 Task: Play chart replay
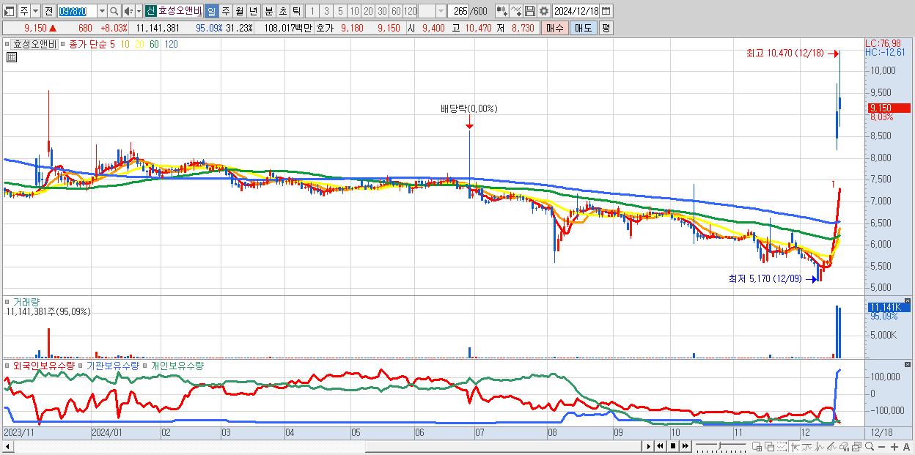649,446
